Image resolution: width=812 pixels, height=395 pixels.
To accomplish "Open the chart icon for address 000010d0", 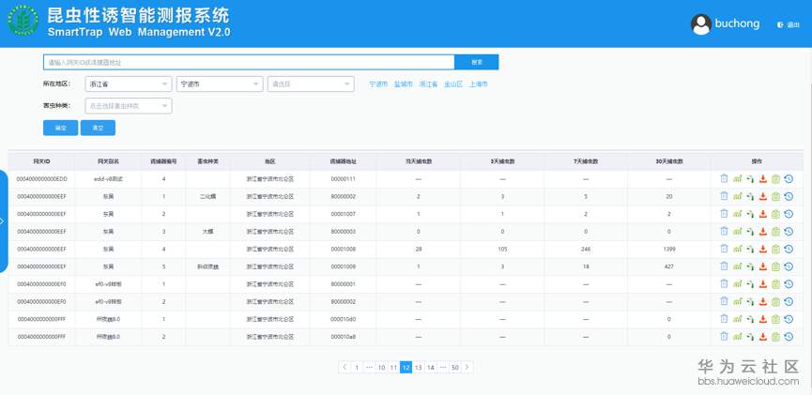I will 738,319.
